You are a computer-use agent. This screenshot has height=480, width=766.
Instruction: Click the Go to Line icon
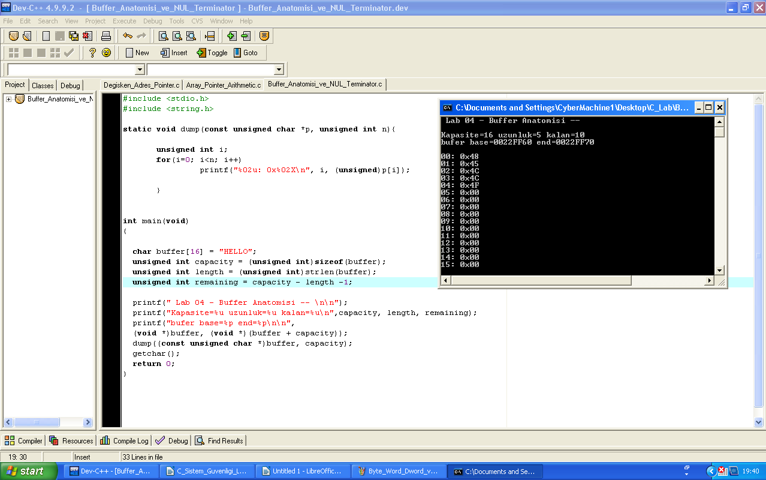tap(210, 36)
